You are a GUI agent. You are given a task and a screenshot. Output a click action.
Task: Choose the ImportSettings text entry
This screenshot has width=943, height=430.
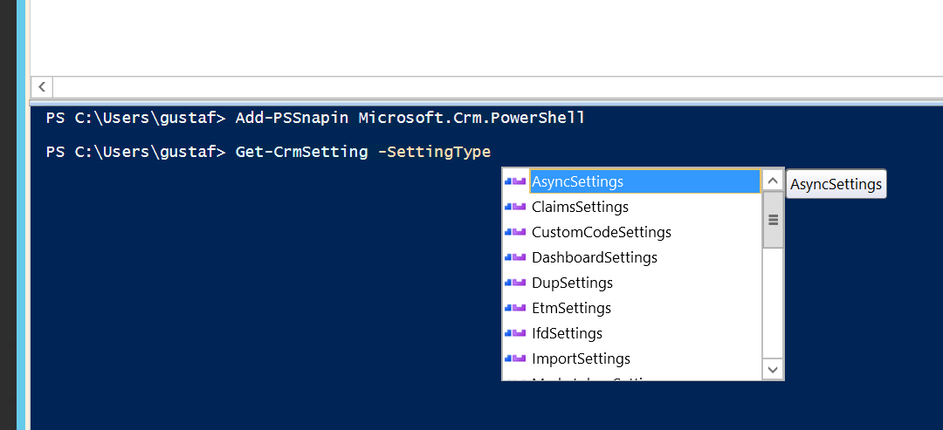click(581, 358)
